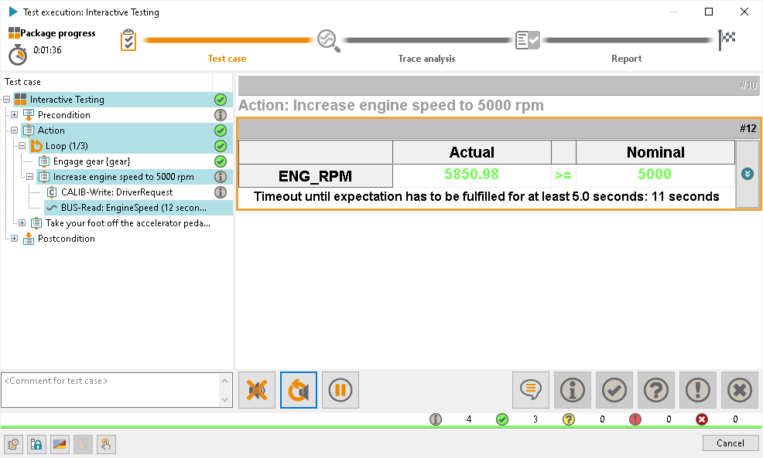This screenshot has height=458, width=763.
Task: Collapse the Loop (1/3) node
Action: (22, 146)
